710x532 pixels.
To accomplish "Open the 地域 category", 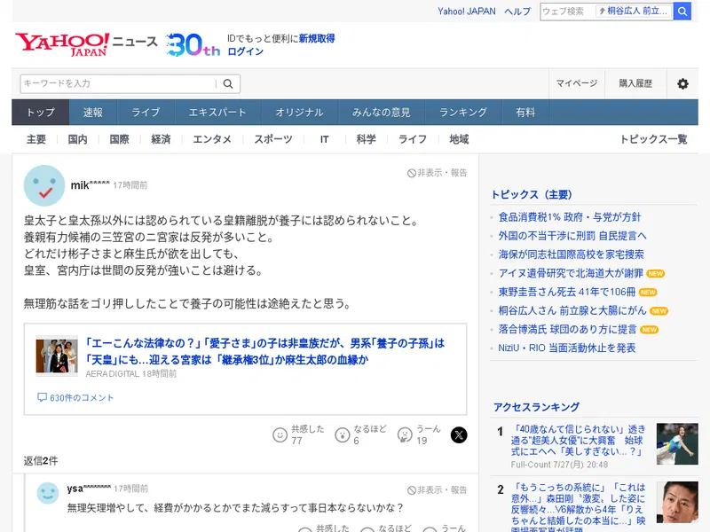I will (459, 139).
